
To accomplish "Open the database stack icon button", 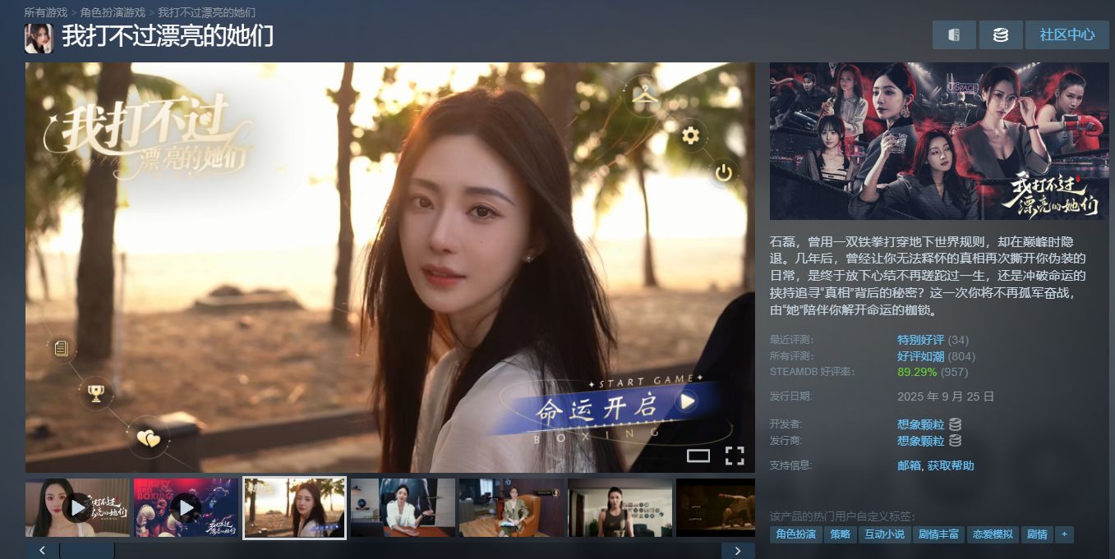I will click(x=1001, y=35).
